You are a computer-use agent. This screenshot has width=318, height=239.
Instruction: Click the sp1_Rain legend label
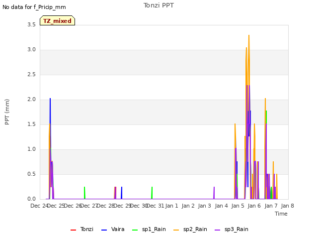(154, 229)
